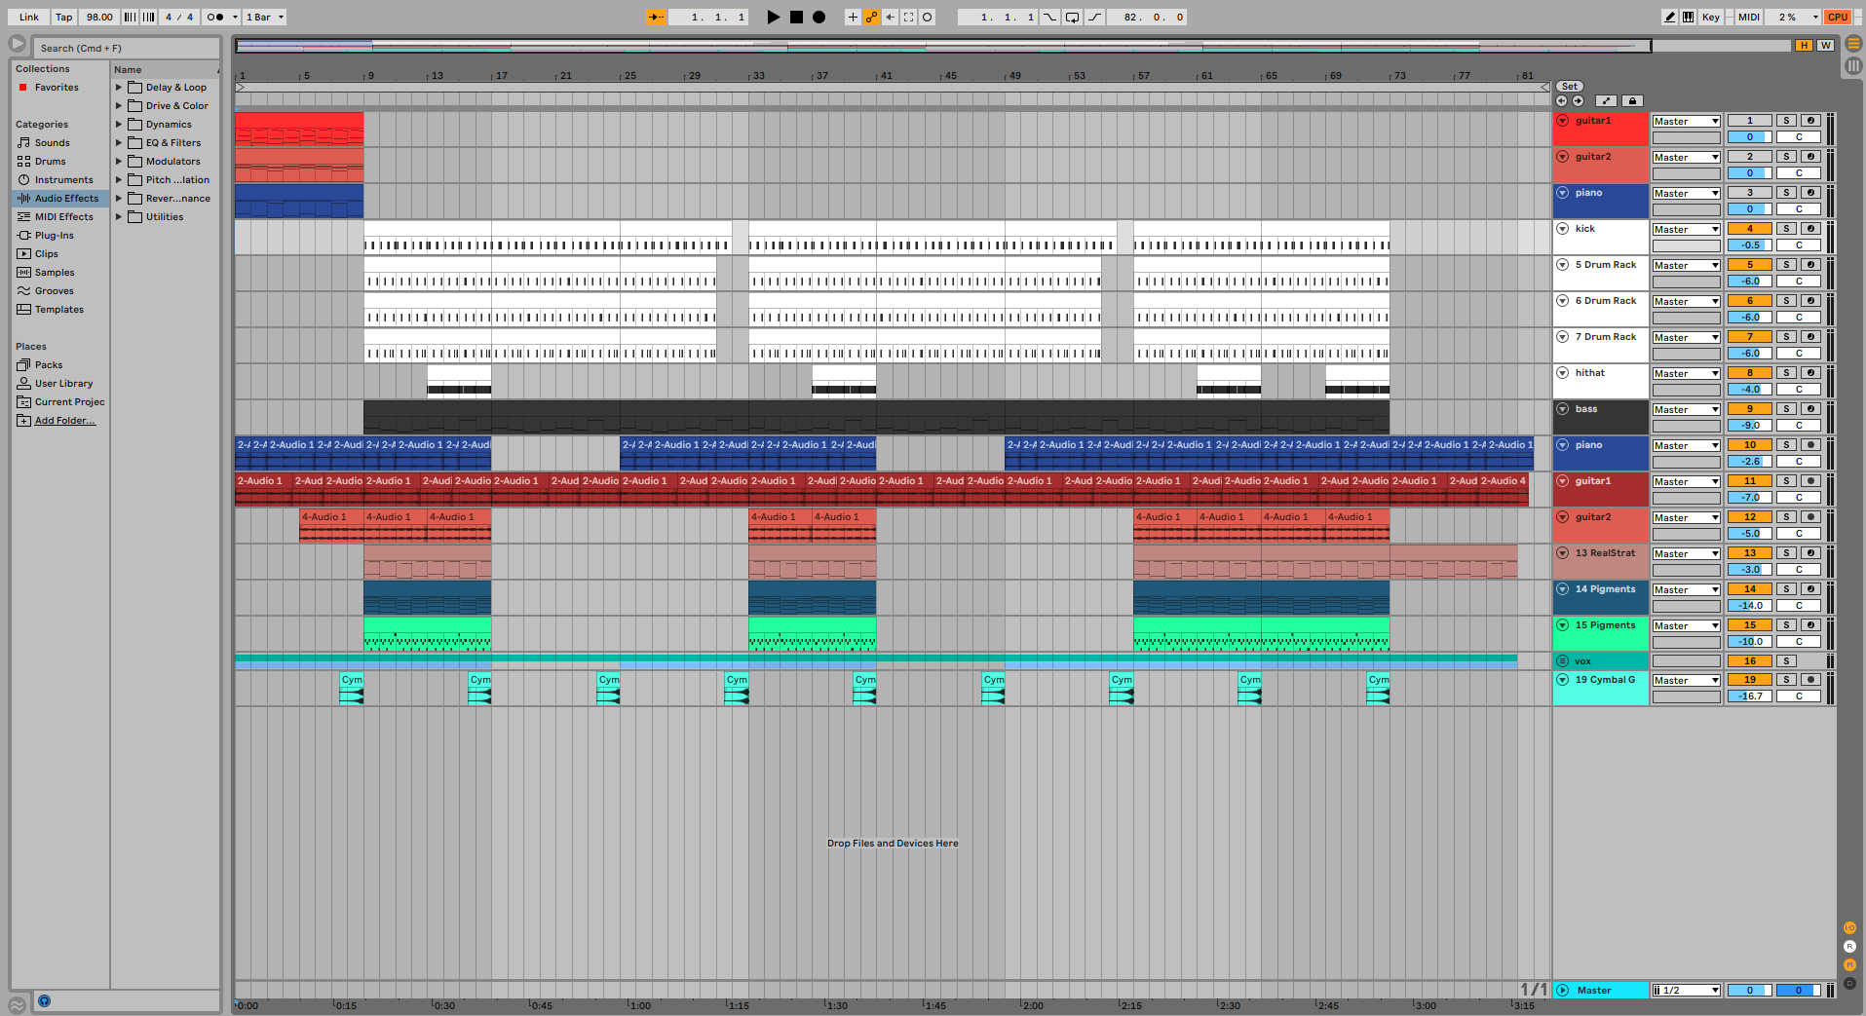Open the kick track output routing dropdown

[1686, 229]
